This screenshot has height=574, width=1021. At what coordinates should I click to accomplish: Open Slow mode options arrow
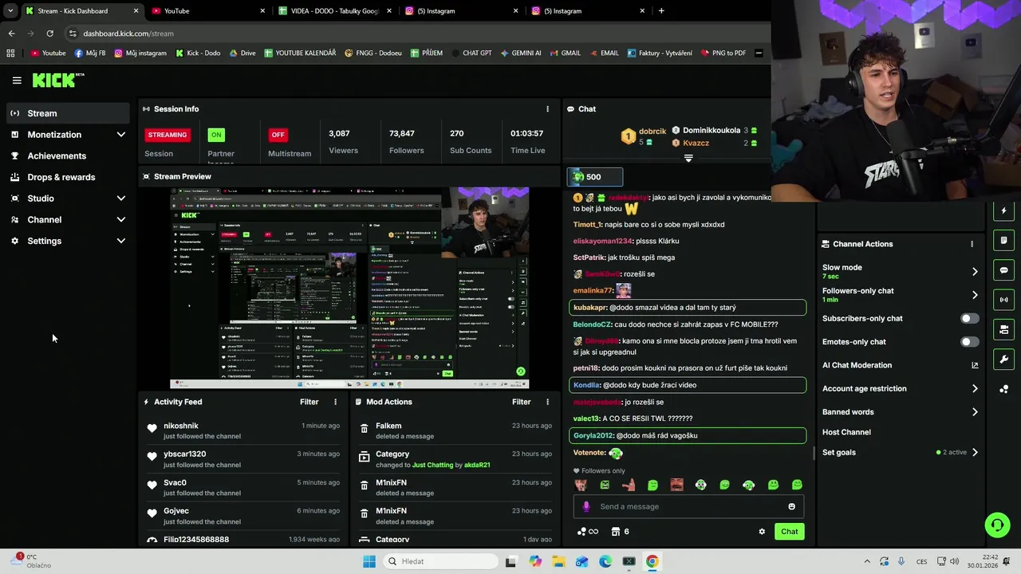pos(974,271)
